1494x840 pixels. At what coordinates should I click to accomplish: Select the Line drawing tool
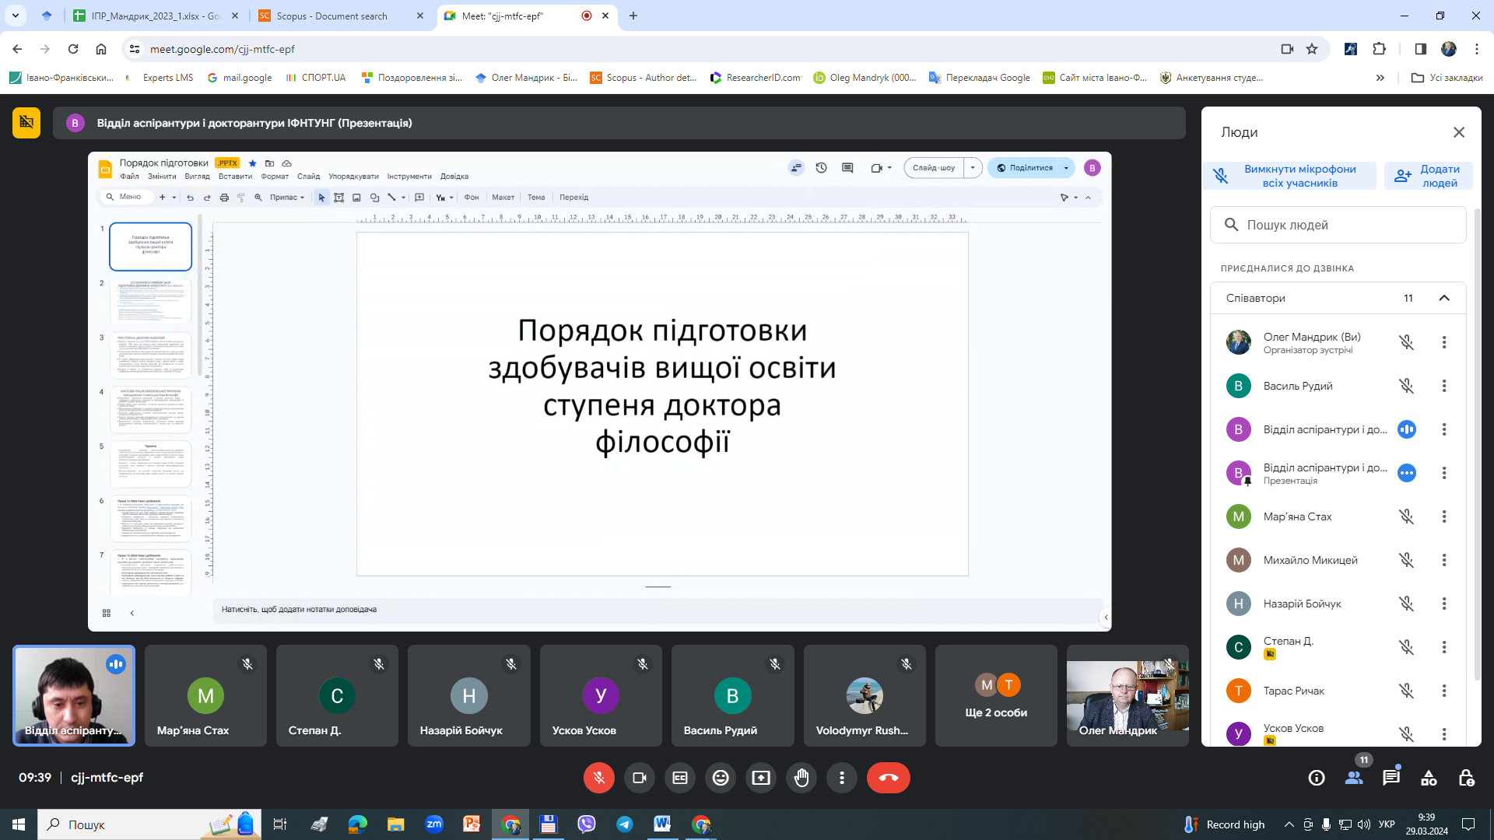pos(391,198)
